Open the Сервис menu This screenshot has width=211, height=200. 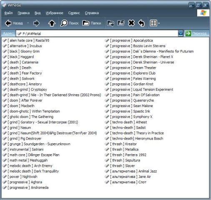[74, 13]
